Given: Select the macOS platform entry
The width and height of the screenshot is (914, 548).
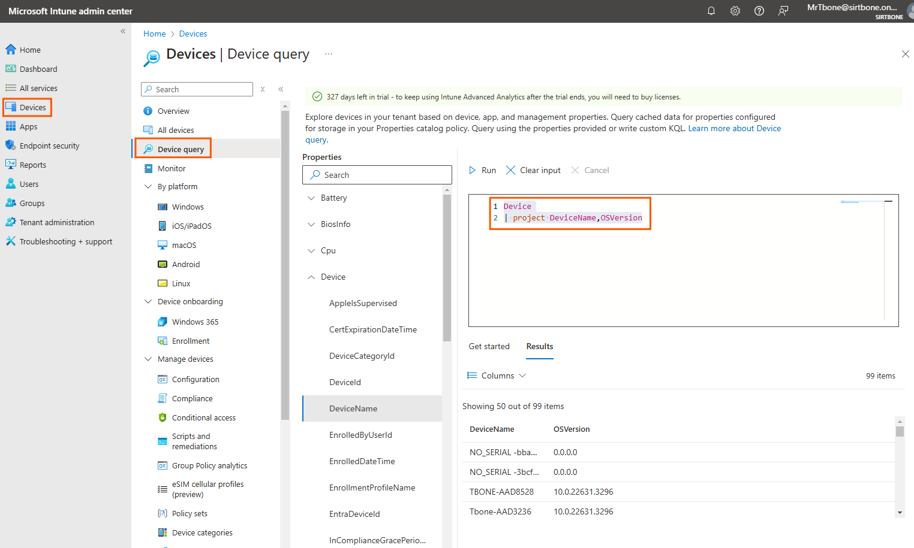Looking at the screenshot, I should pos(184,244).
